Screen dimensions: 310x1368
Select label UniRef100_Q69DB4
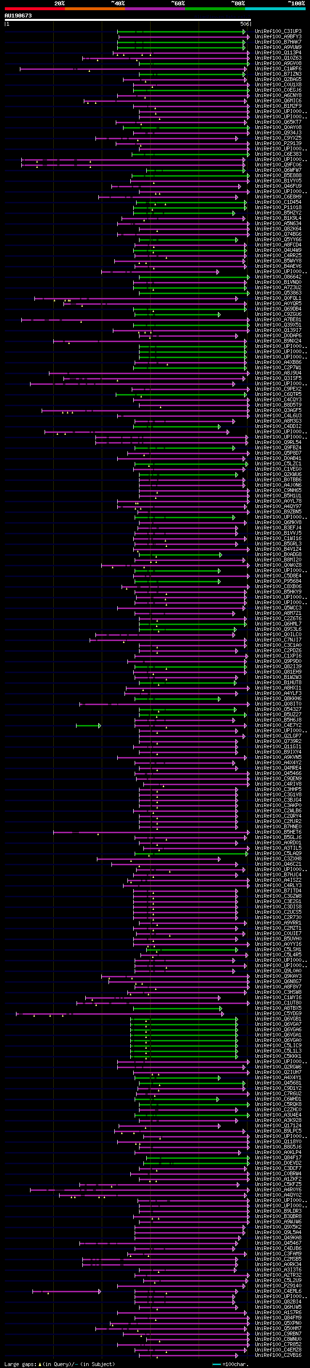pyautogui.click(x=278, y=309)
